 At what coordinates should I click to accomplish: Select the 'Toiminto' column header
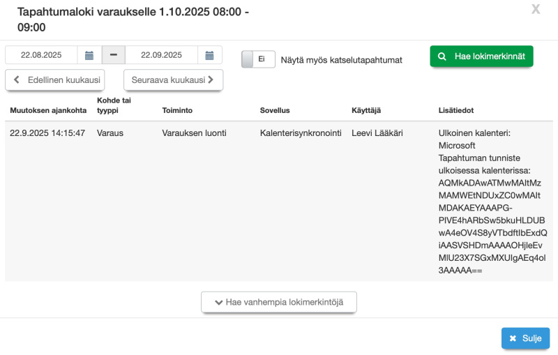pos(177,110)
